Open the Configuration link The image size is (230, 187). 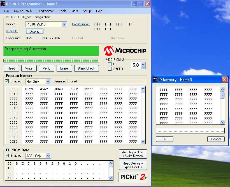coord(81,24)
